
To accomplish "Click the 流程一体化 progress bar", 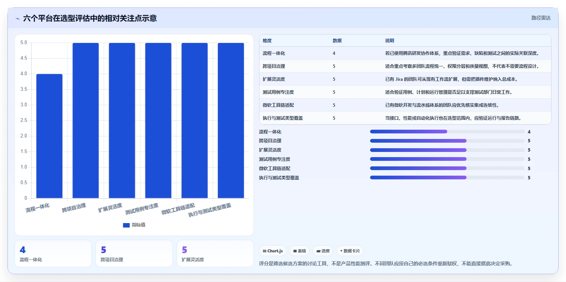I will tap(447, 132).
